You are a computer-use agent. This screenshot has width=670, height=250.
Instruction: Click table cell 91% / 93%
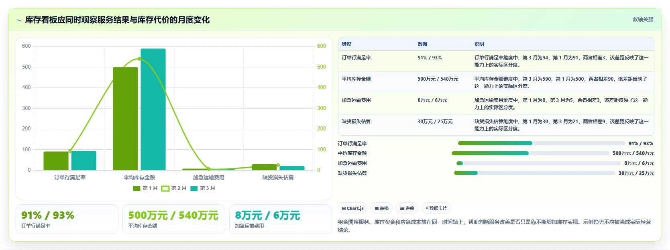click(x=430, y=58)
